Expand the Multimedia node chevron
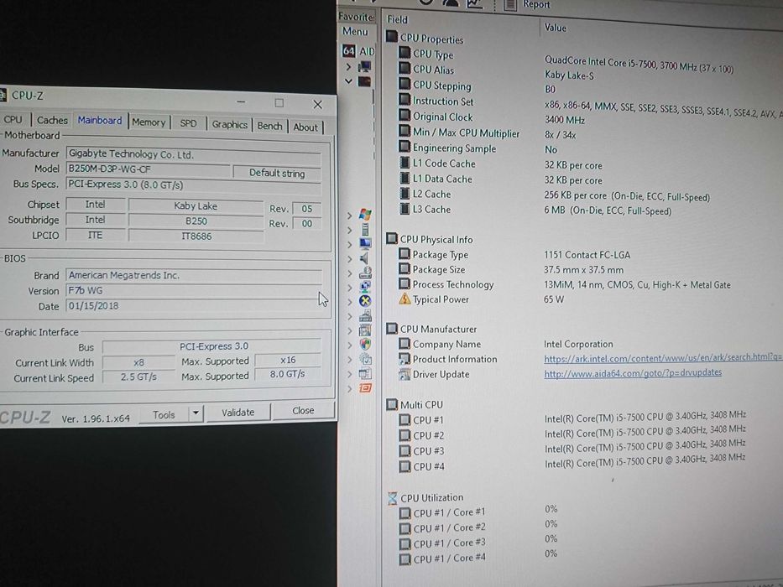Screen dimensions: 783x587 pyautogui.click(x=350, y=258)
